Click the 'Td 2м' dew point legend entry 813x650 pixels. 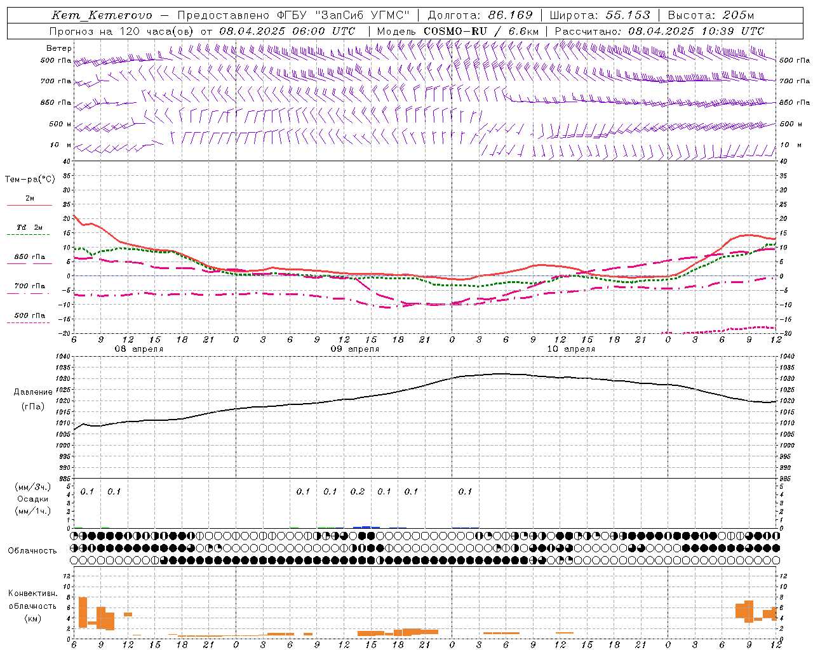[30, 227]
